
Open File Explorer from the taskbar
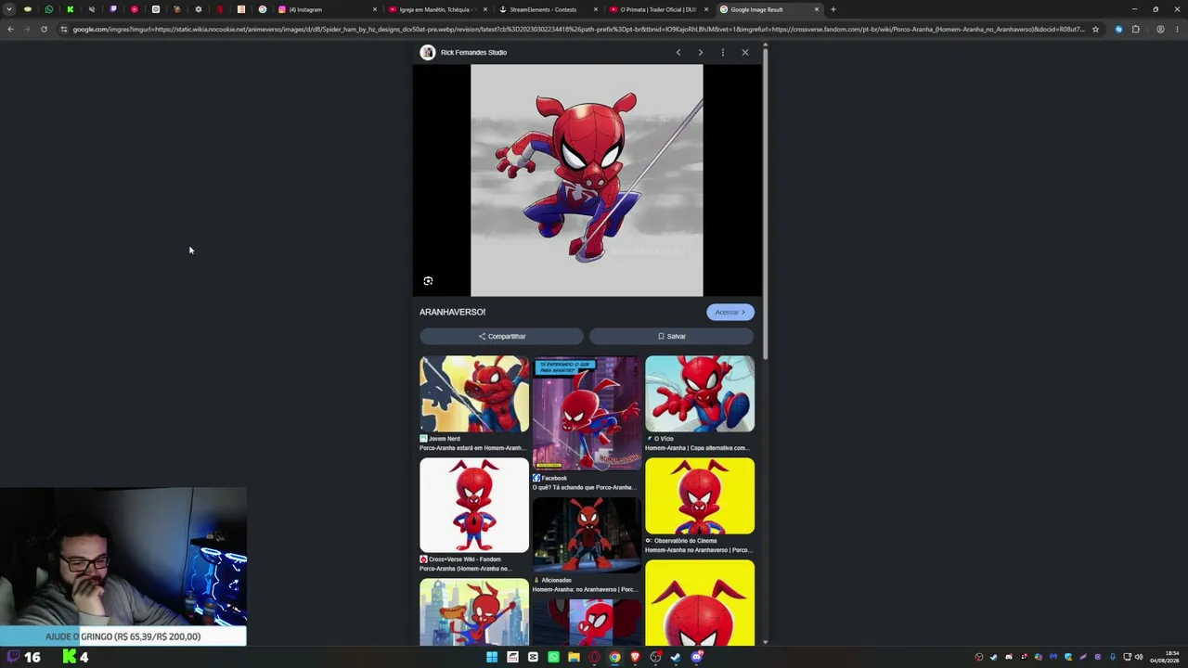point(574,657)
